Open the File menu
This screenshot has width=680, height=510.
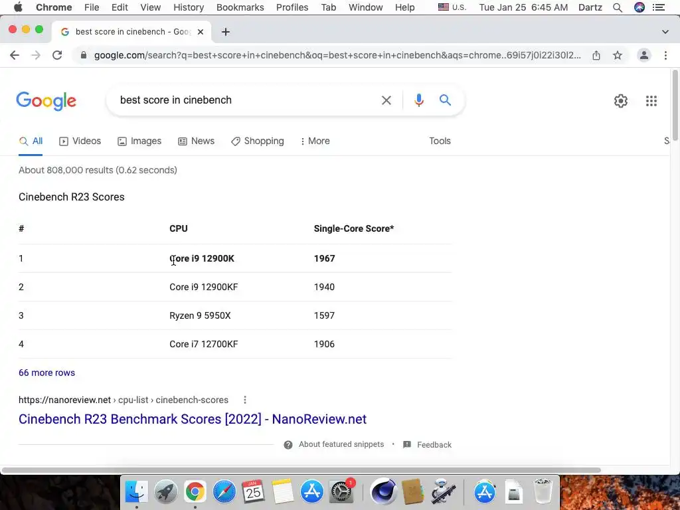(92, 7)
